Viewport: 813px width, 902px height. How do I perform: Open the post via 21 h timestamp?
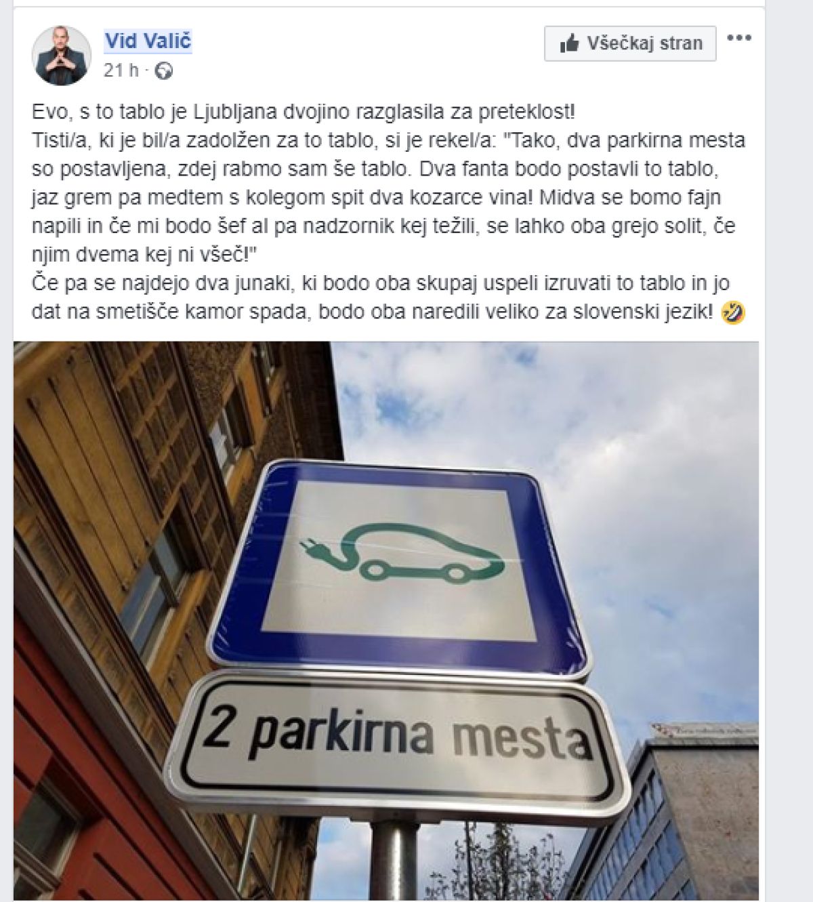click(x=121, y=70)
